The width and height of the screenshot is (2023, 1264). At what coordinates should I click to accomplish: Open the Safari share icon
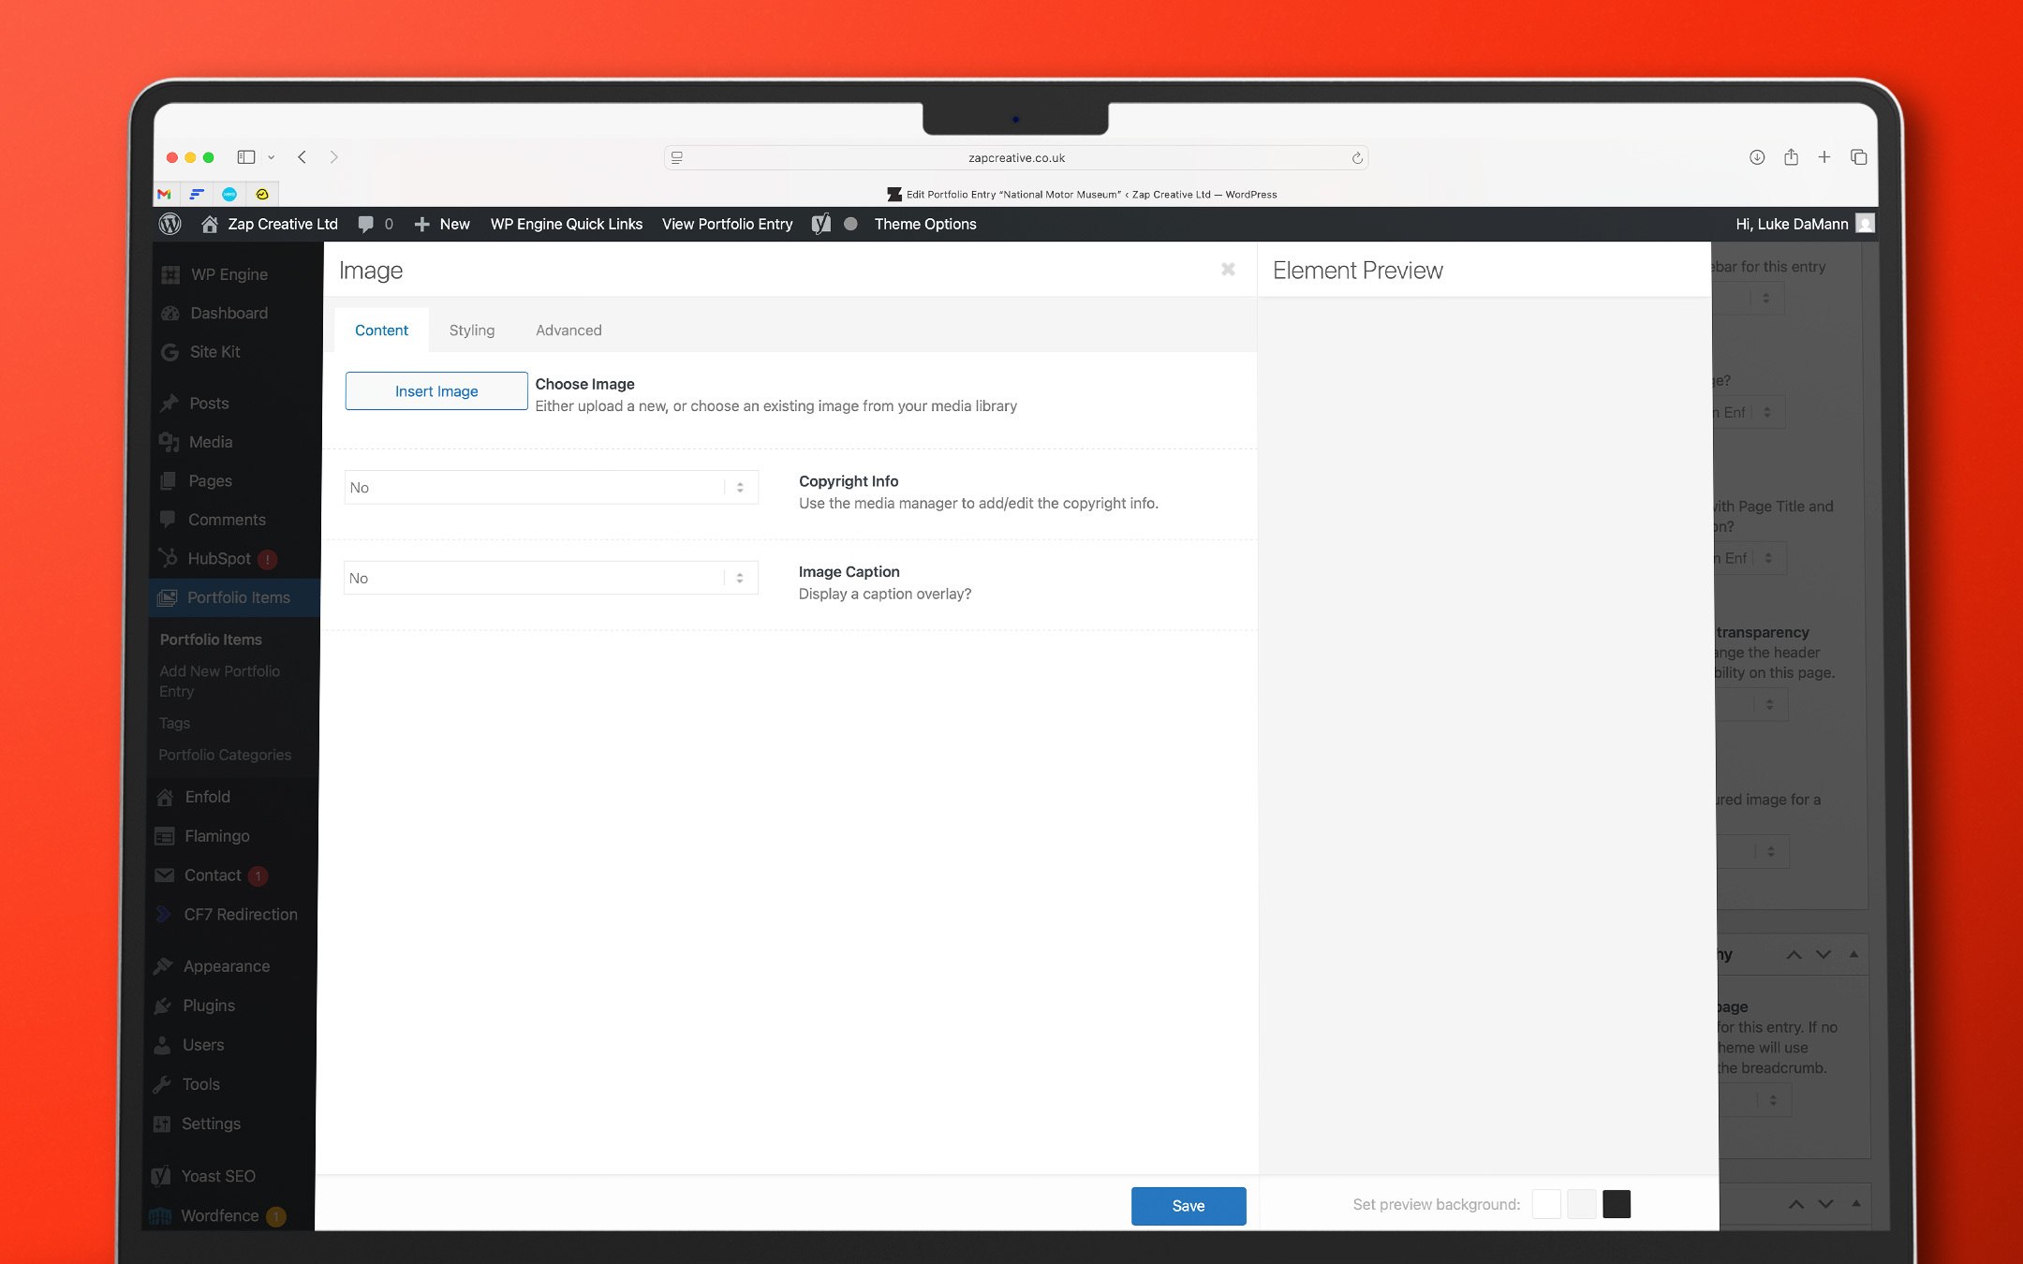tap(1791, 157)
